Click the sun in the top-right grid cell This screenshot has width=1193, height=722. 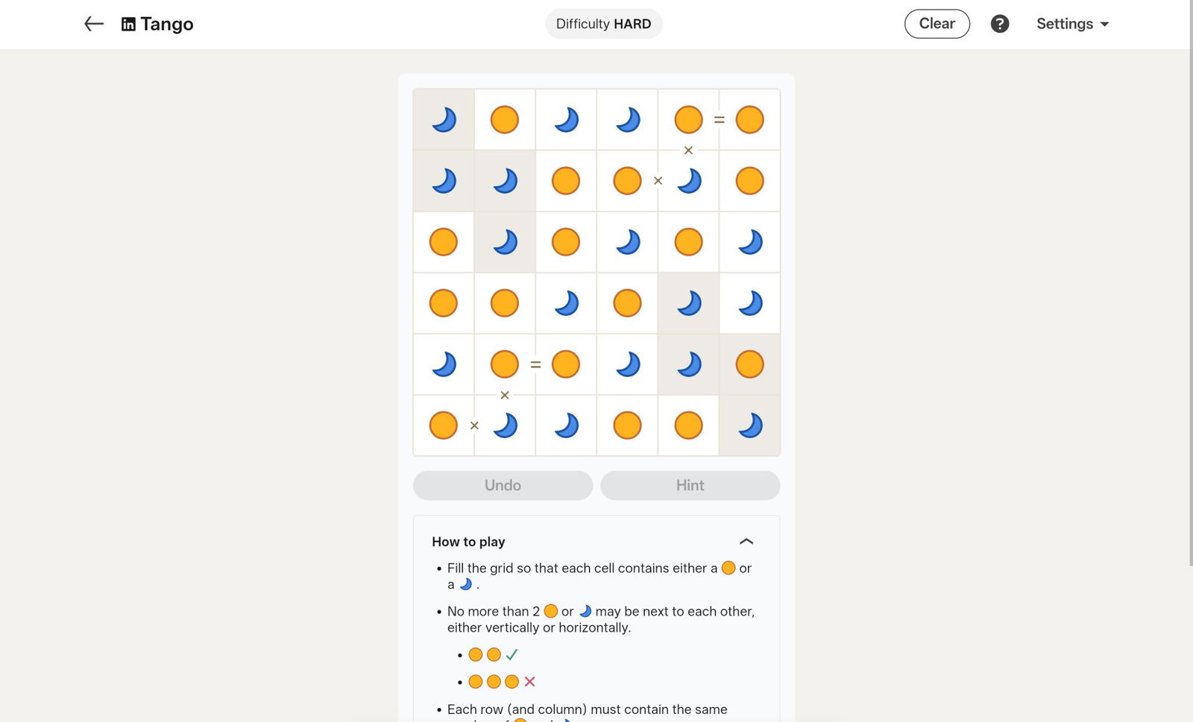[749, 120]
